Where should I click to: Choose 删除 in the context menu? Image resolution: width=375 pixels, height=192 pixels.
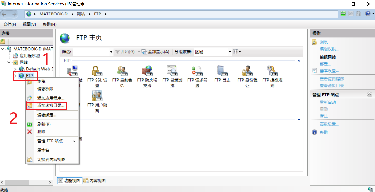tap(52, 131)
